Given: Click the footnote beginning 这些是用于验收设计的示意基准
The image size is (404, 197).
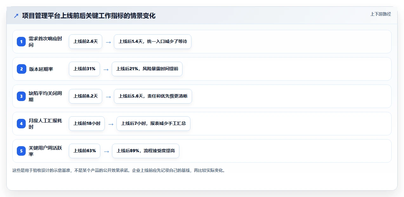Looking at the screenshot, I should [x=119, y=170].
